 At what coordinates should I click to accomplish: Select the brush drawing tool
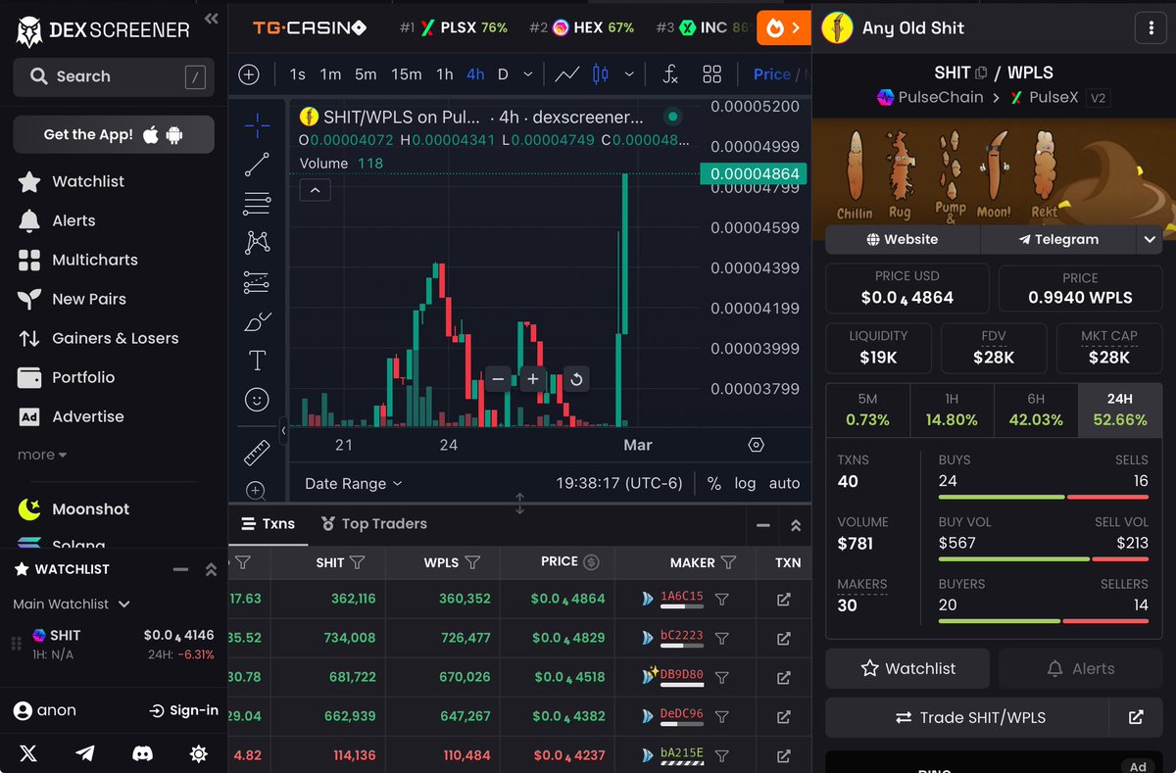(x=257, y=321)
